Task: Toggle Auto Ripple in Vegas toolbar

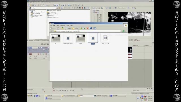Action: click(x=59, y=5)
